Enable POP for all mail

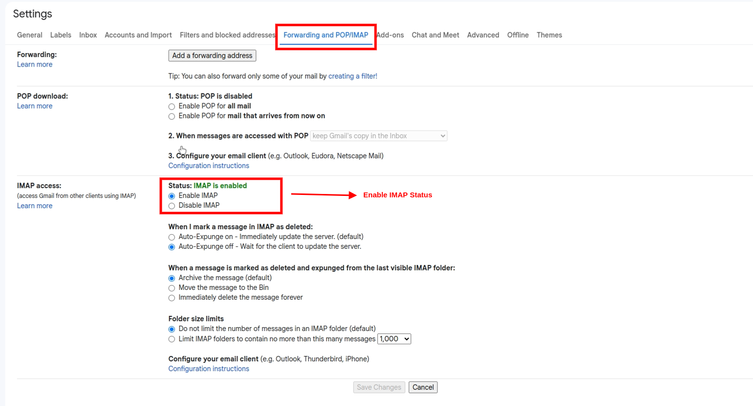[172, 106]
